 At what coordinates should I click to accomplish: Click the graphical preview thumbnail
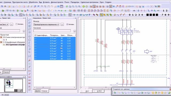point(14,85)
